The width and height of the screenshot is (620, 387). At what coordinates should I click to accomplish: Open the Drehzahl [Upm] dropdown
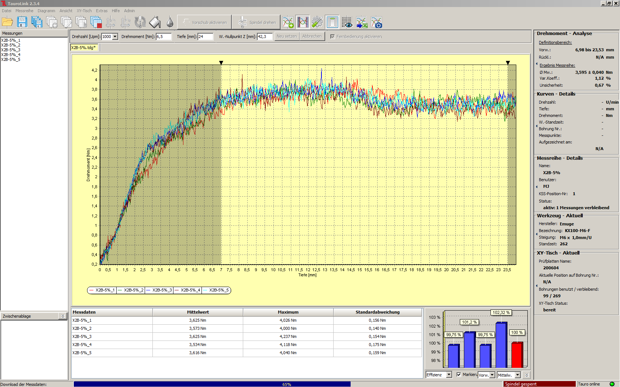[115, 37]
